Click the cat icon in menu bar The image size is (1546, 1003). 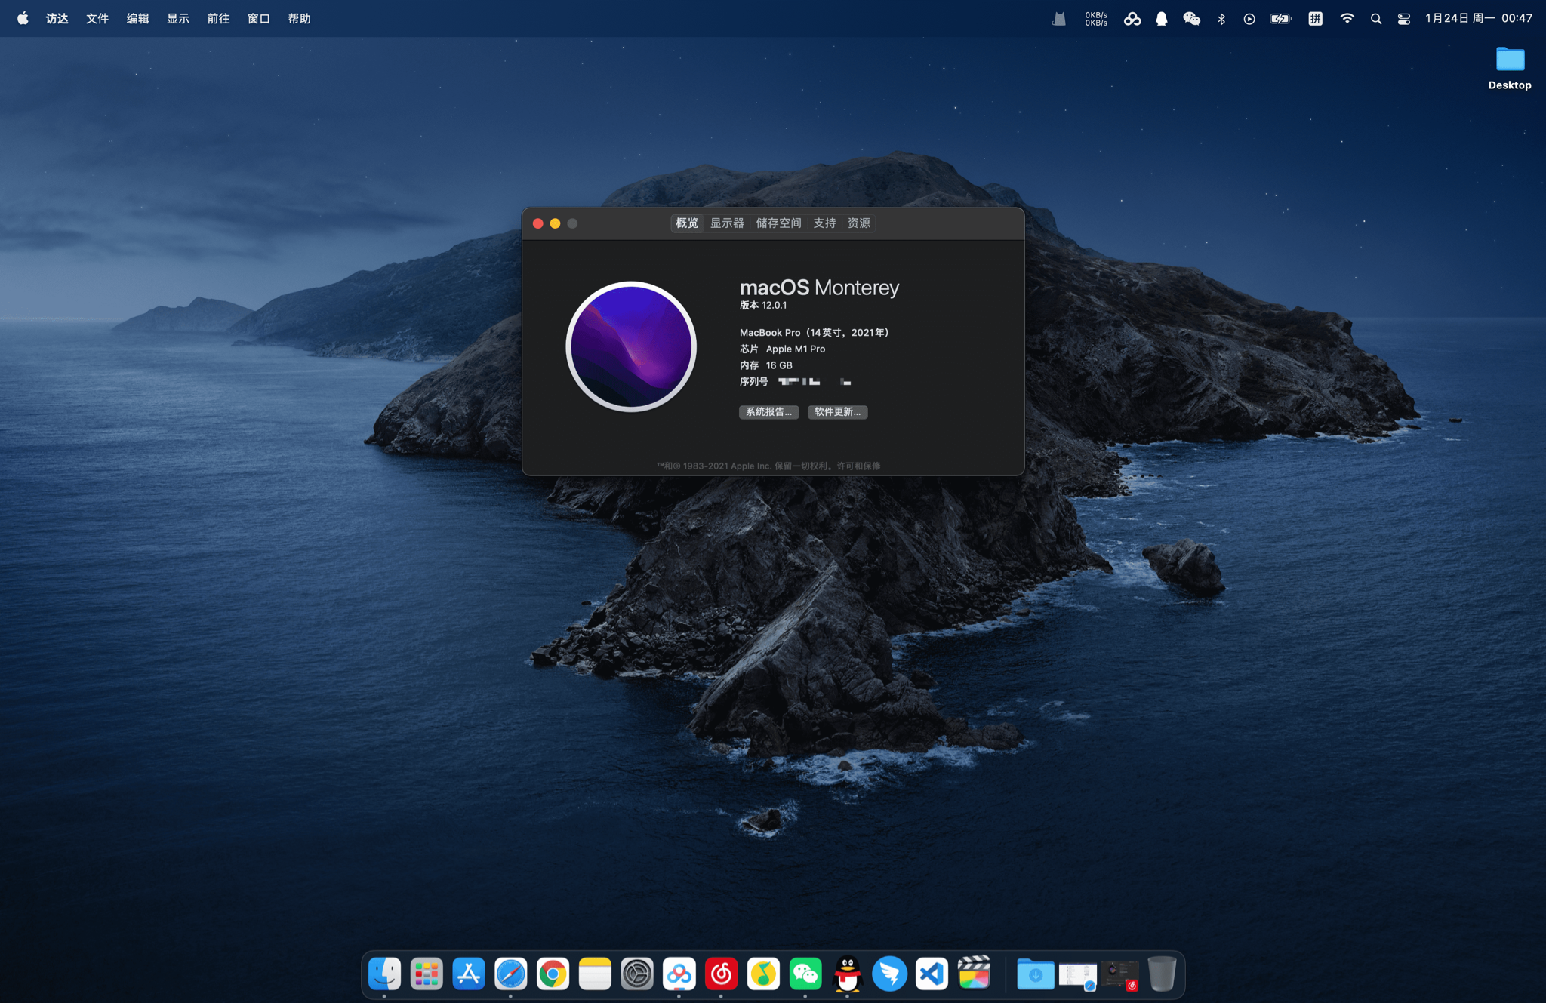tap(1059, 19)
